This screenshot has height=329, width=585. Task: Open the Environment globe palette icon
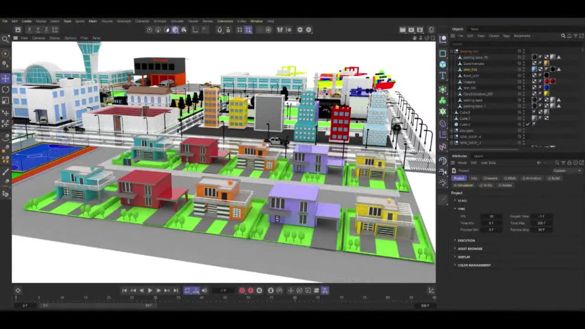coord(442,161)
